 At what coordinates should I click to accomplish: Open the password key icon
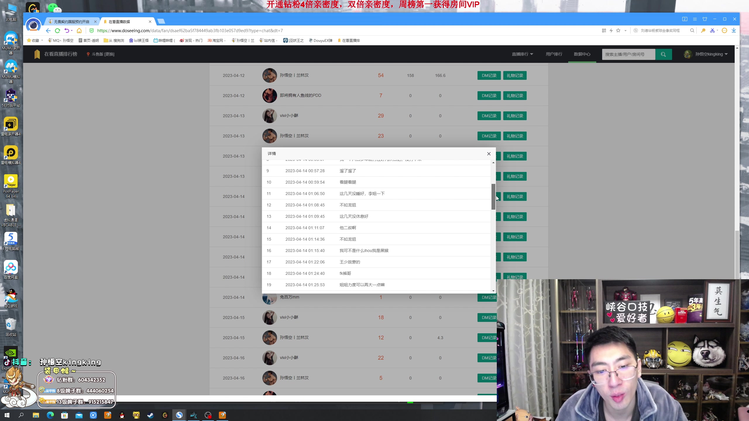pyautogui.click(x=703, y=31)
